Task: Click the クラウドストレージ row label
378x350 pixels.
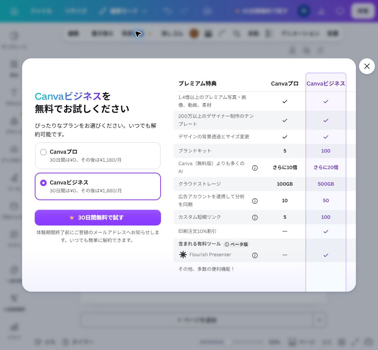Action: click(199, 184)
